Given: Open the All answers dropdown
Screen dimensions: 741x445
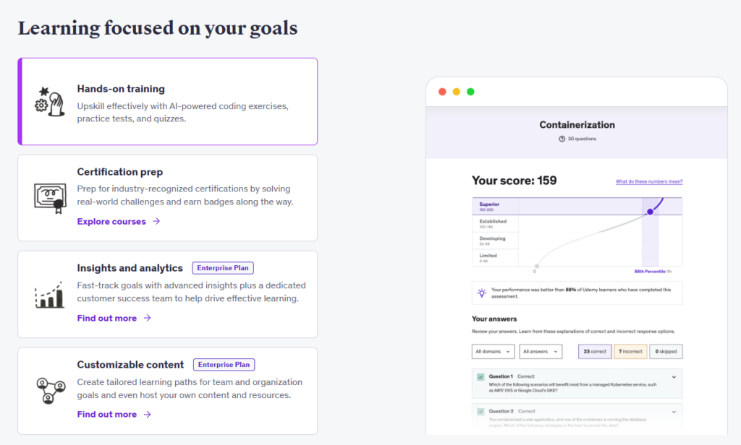Looking at the screenshot, I should [x=541, y=352].
